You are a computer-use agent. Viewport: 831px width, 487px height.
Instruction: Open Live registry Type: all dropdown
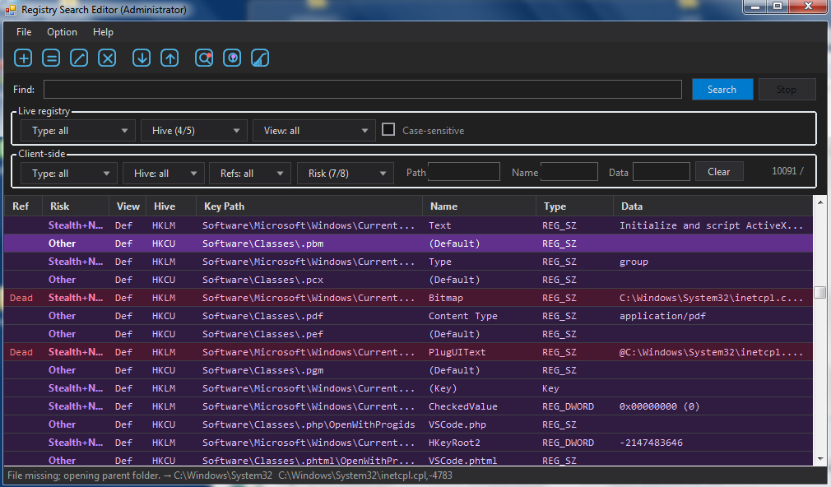click(78, 130)
